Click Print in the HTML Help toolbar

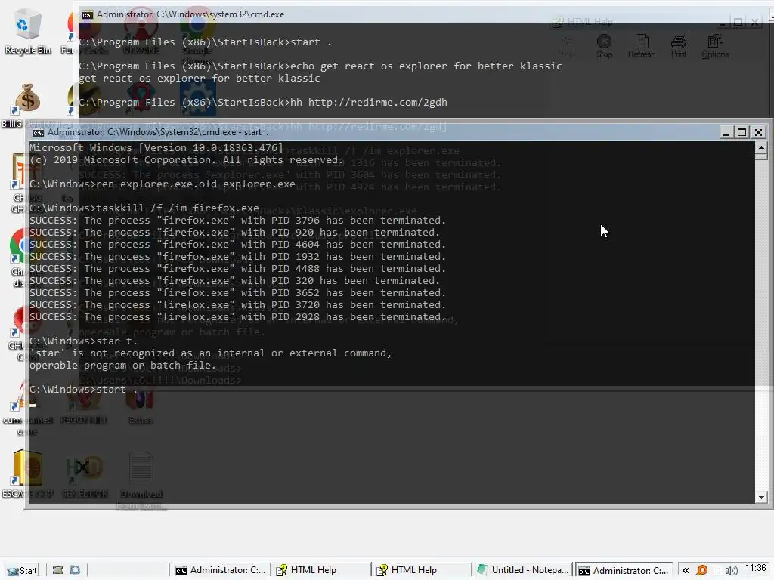(x=678, y=46)
